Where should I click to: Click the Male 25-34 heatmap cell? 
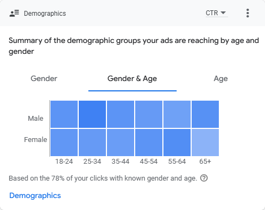point(92,114)
